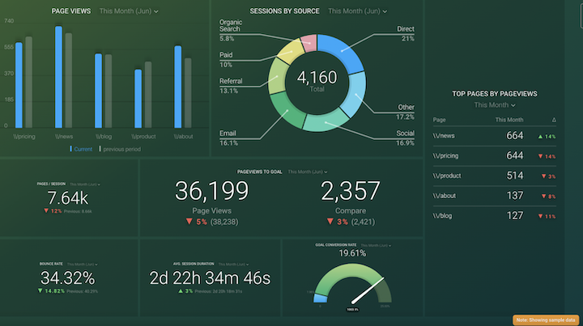The width and height of the screenshot is (583, 326).
Task: Click the red down 11% change for \\blog
Action: (547, 217)
